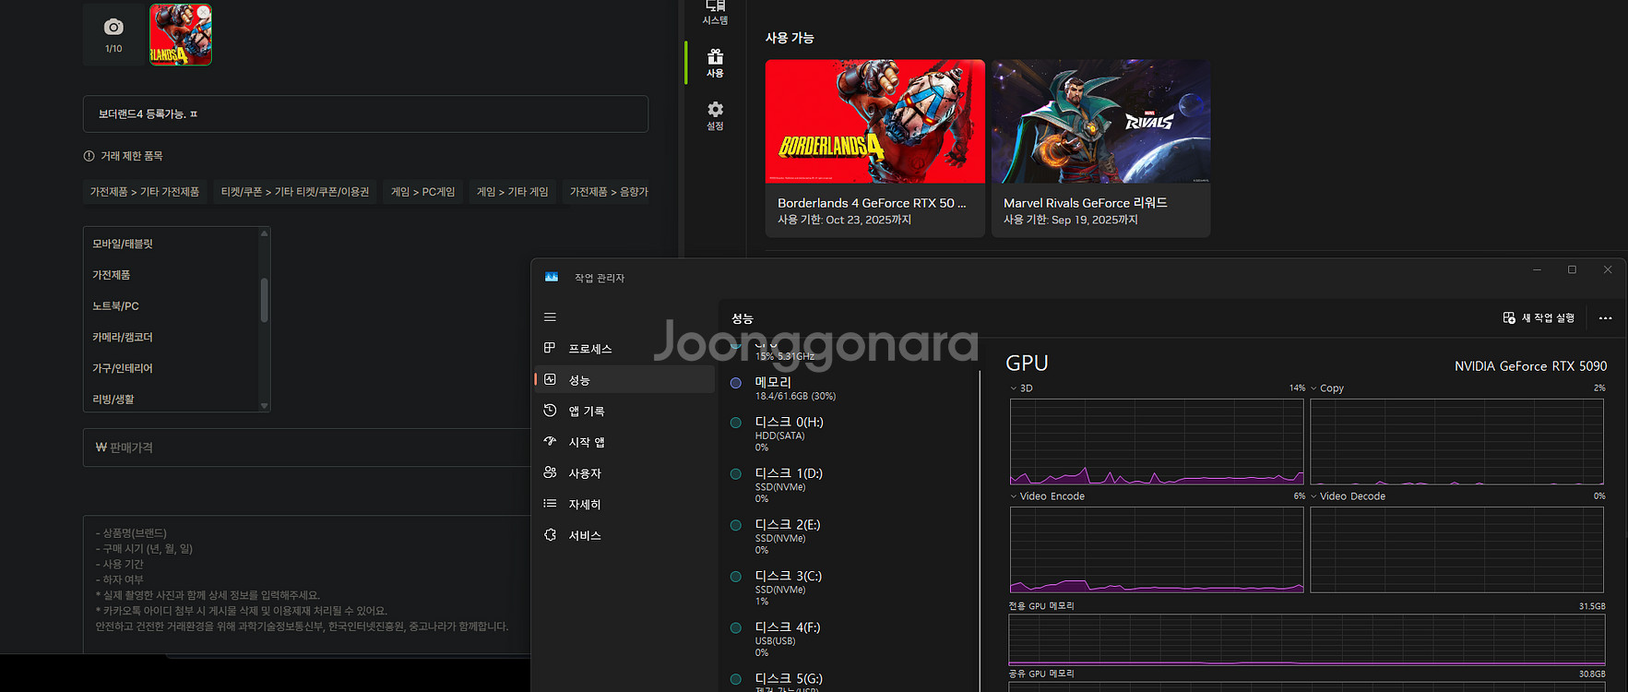Click the Task Manager app icon in title bar
The image size is (1628, 692).
pyautogui.click(x=552, y=277)
